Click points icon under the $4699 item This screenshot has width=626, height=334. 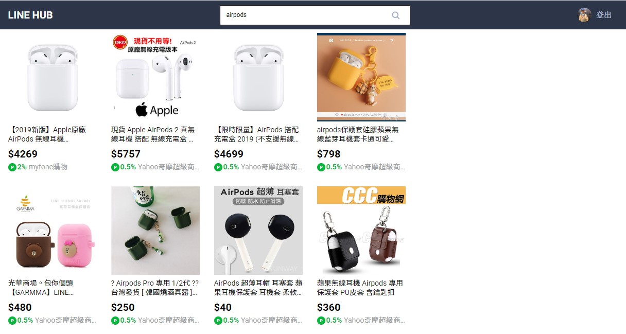click(218, 167)
